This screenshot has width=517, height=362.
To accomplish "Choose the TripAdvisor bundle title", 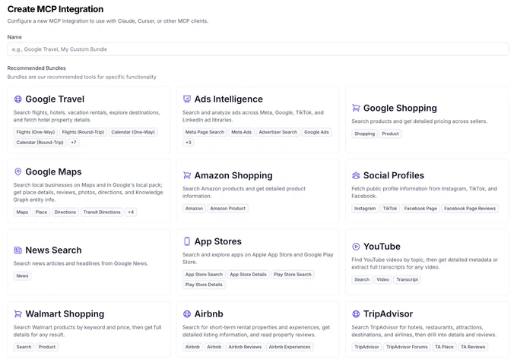I will tap(388, 314).
